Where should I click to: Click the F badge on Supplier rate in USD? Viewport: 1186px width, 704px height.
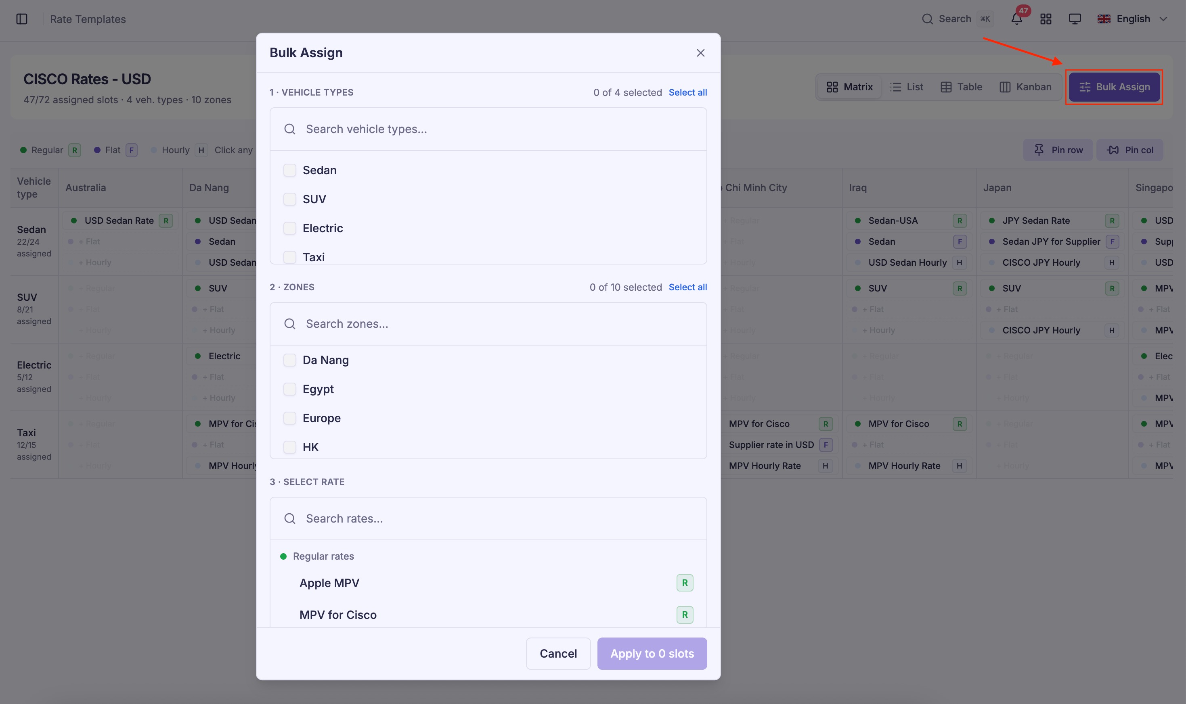pyautogui.click(x=826, y=444)
